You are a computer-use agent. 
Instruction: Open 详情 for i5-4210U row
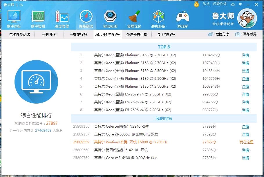pos(245,150)
